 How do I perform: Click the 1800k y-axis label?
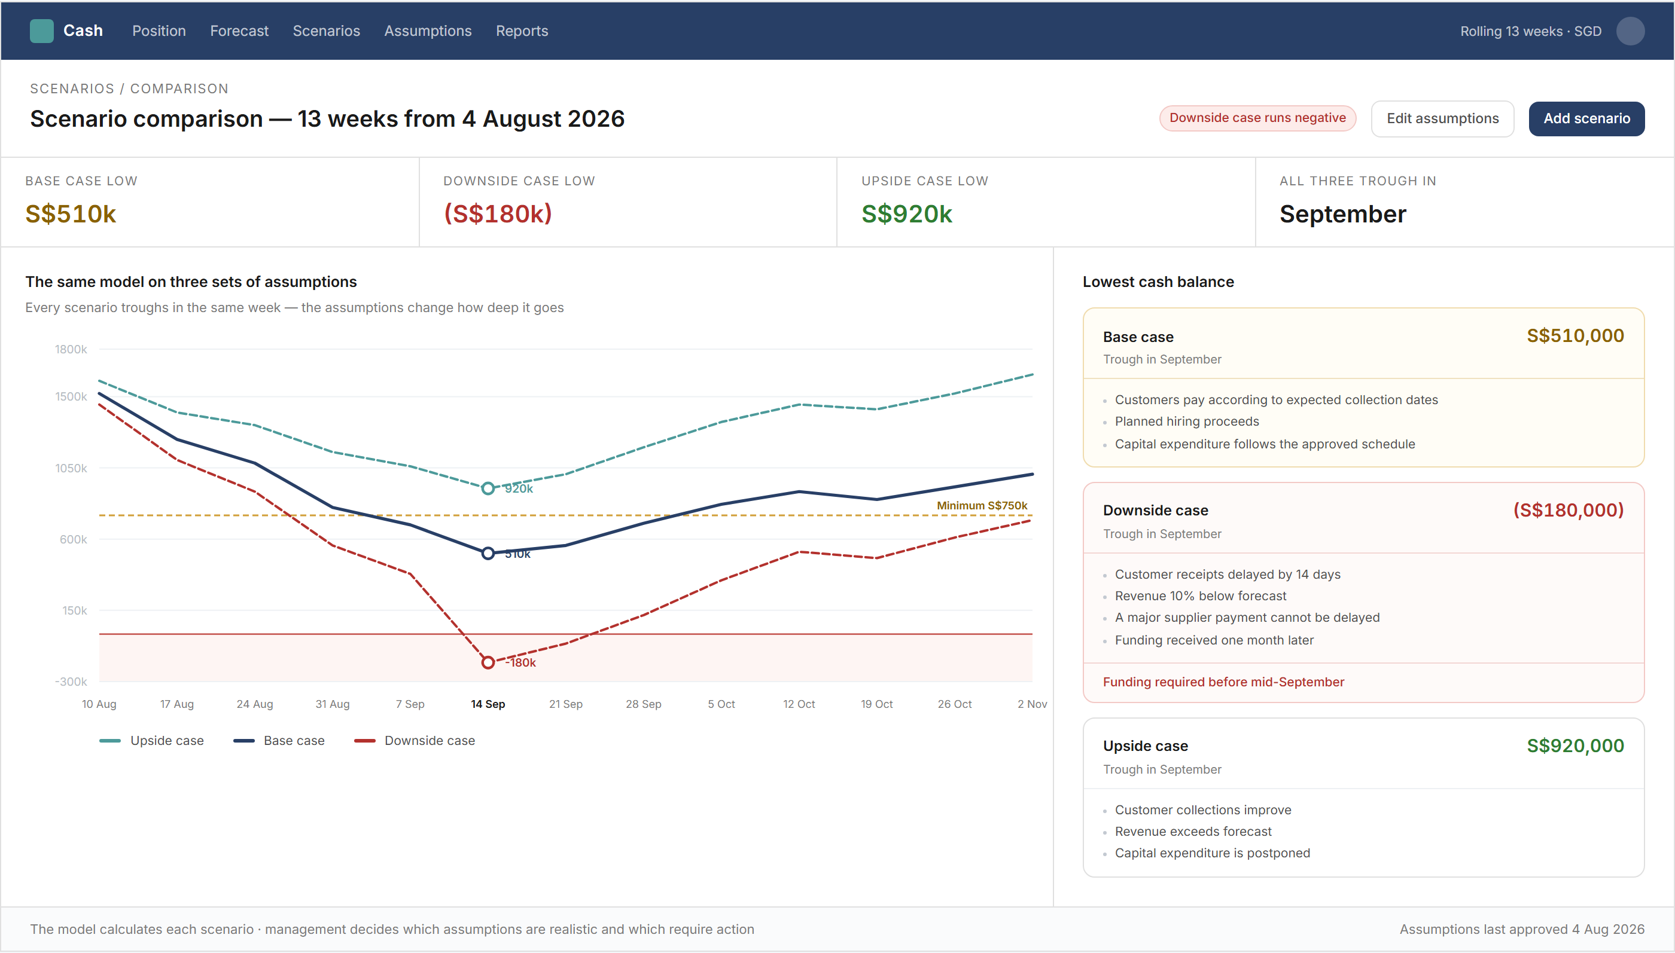(x=71, y=349)
